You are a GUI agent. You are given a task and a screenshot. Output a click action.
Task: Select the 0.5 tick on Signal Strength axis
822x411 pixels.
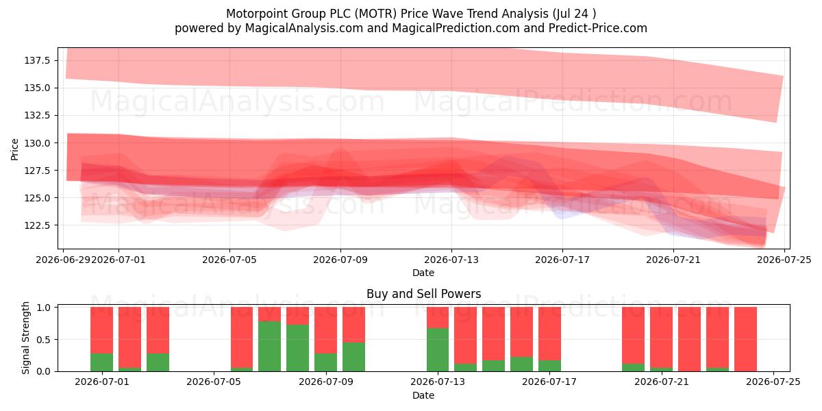click(x=45, y=340)
